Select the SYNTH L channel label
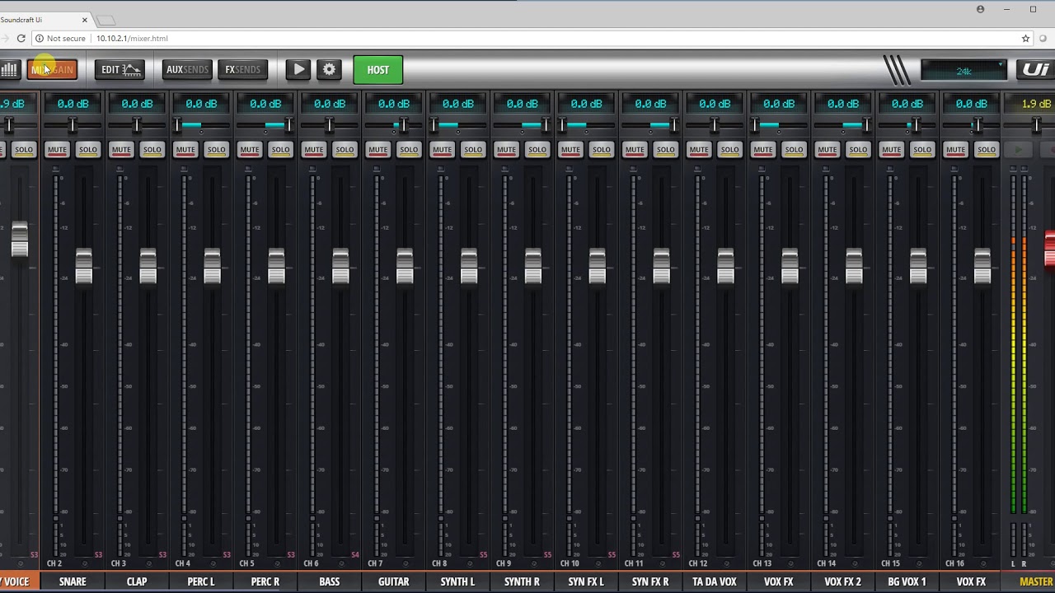 click(x=458, y=581)
